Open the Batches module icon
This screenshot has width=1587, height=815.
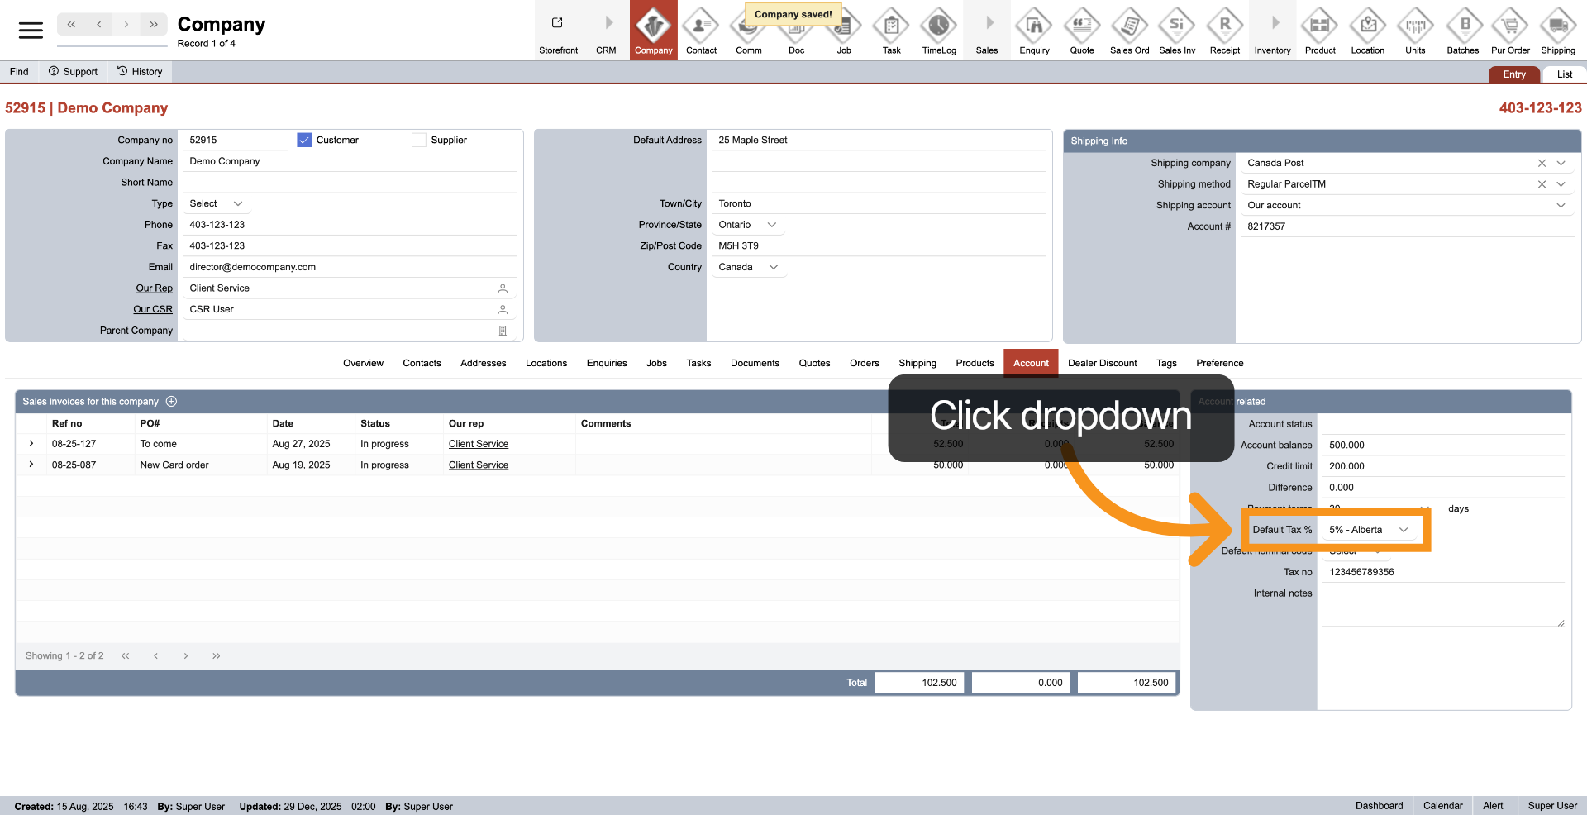(x=1462, y=31)
